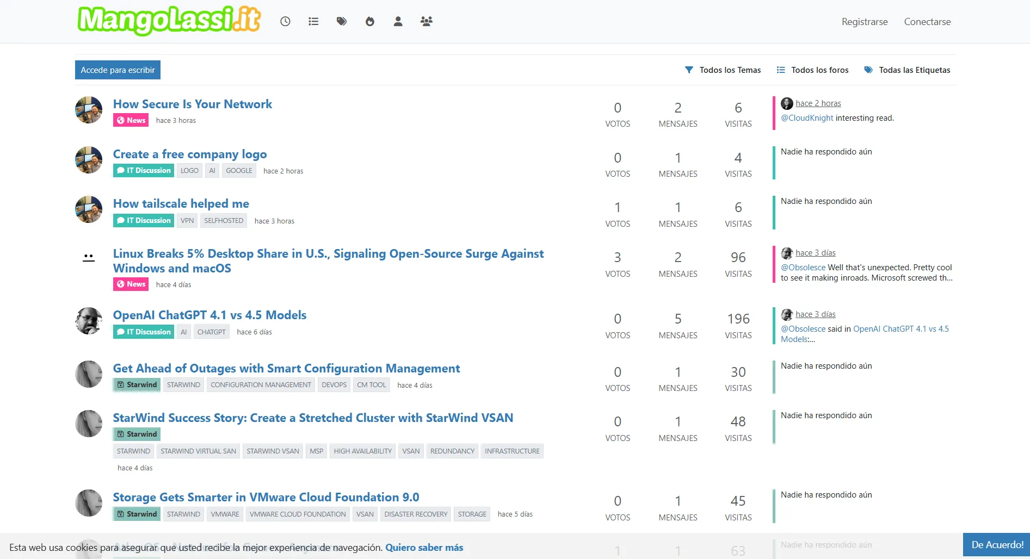
Task: Open the How Secure Is Your Network topic
Action: tap(193, 104)
